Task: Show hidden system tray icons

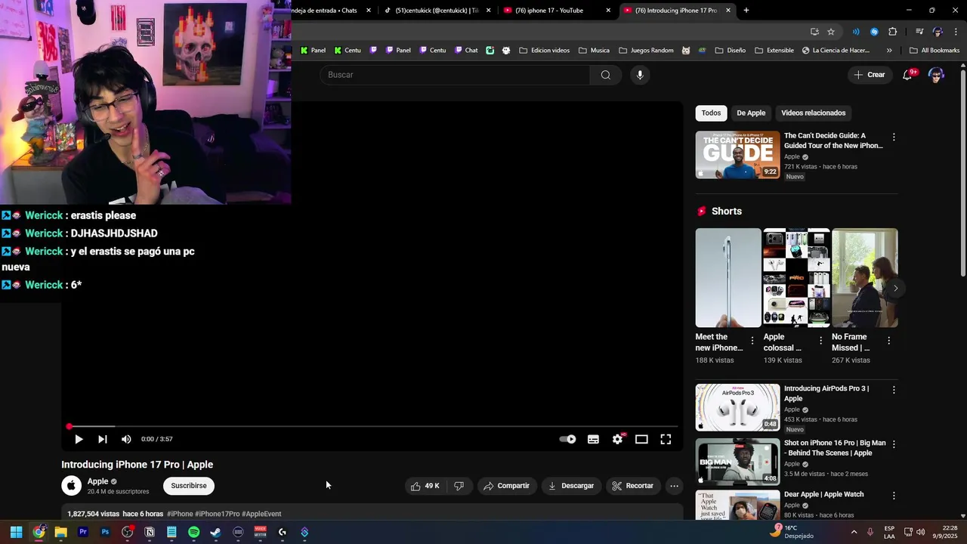Action: coord(854,532)
